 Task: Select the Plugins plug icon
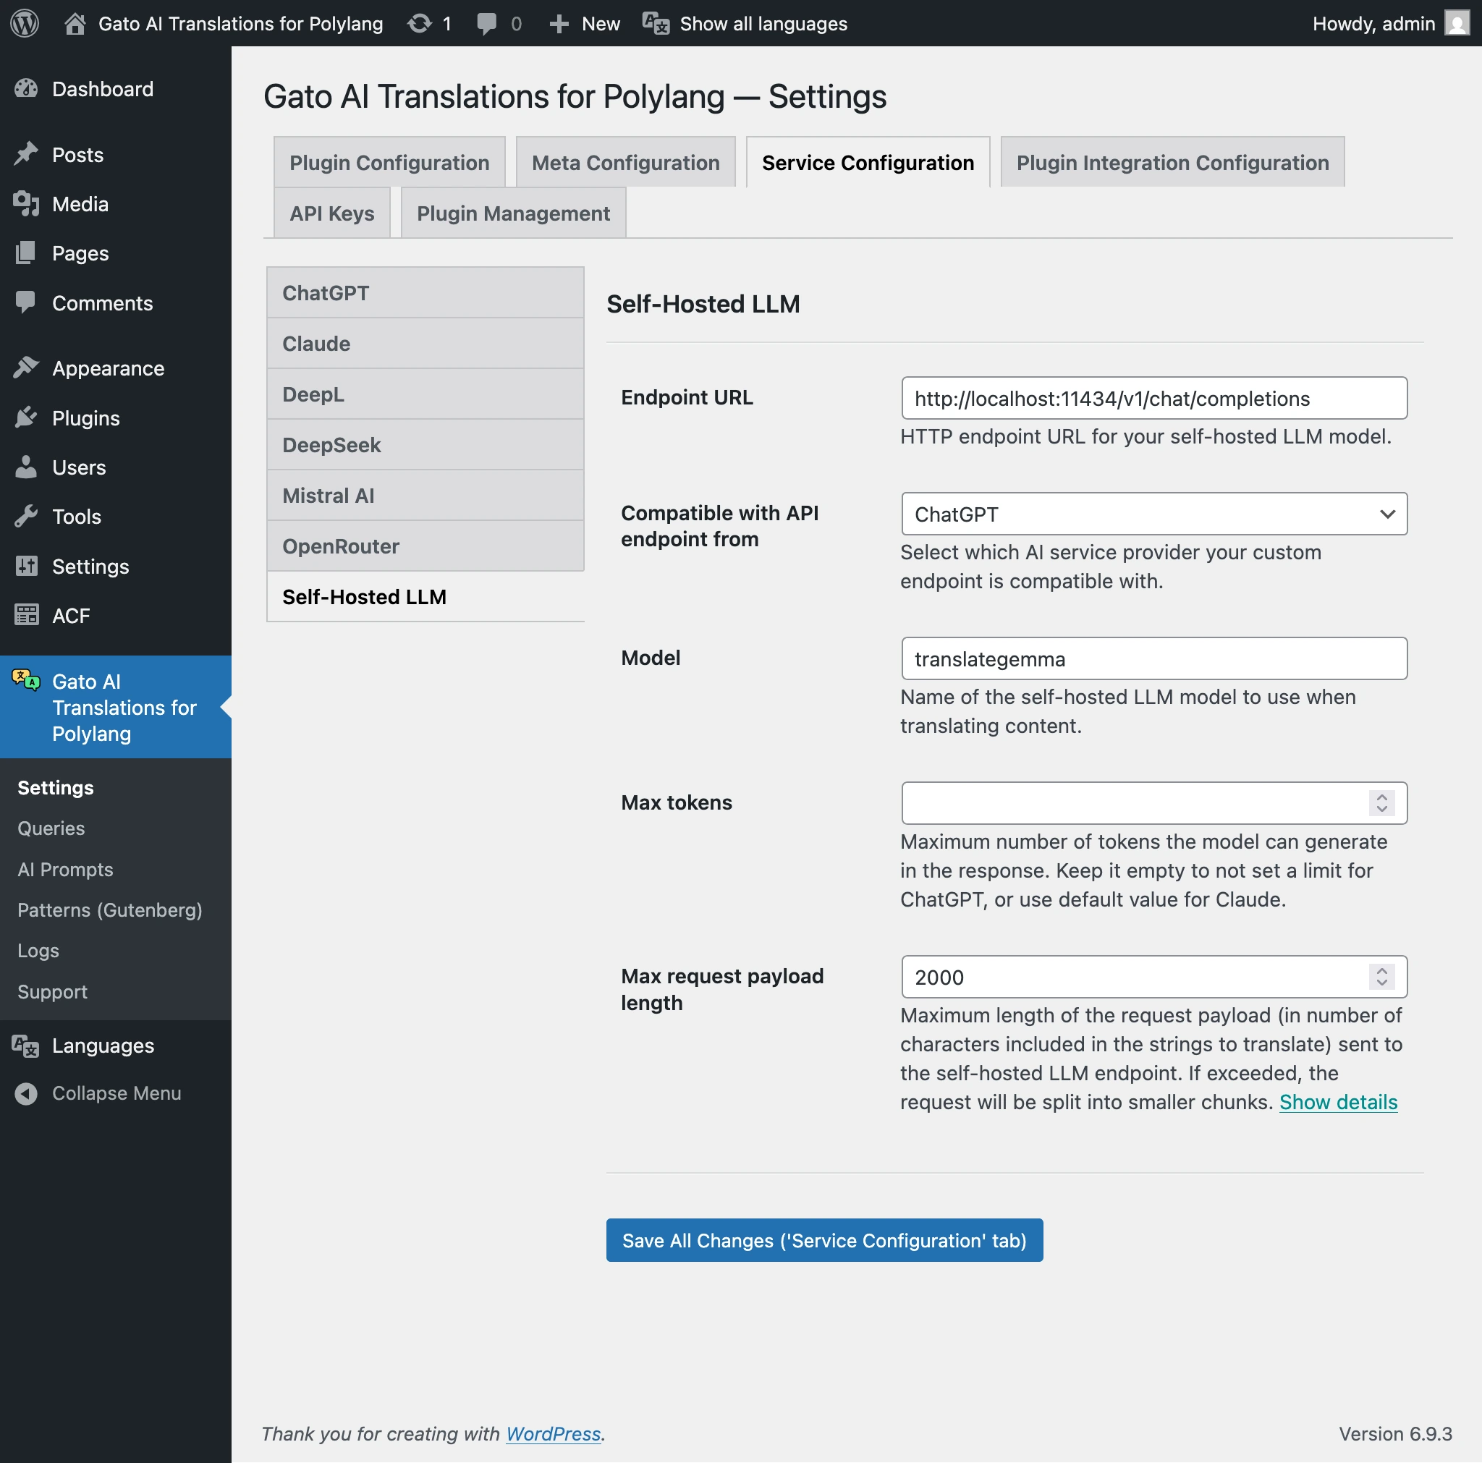pos(27,418)
